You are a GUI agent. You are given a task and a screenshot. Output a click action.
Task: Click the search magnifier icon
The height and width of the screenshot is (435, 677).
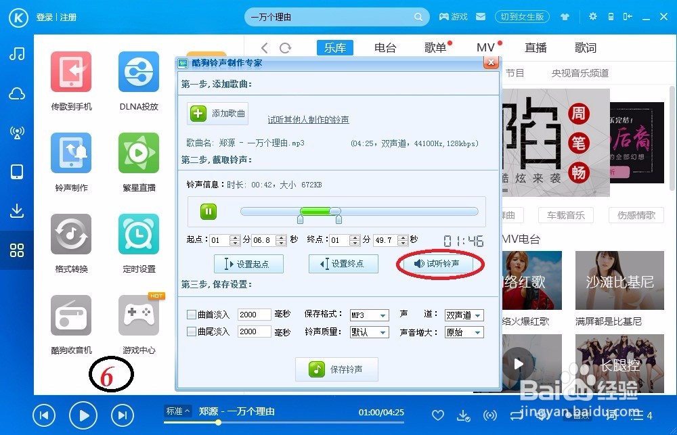(x=418, y=18)
